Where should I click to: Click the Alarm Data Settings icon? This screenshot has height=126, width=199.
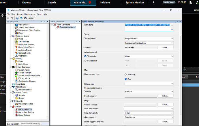tap(16, 112)
